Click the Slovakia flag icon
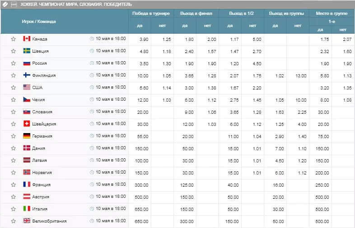Image resolution: width=355 pixels, height=228 pixels. 27,112
